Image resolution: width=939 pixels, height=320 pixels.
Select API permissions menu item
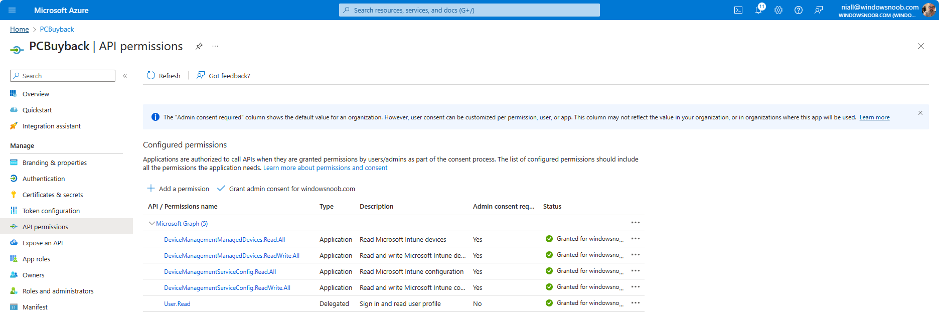66,227
